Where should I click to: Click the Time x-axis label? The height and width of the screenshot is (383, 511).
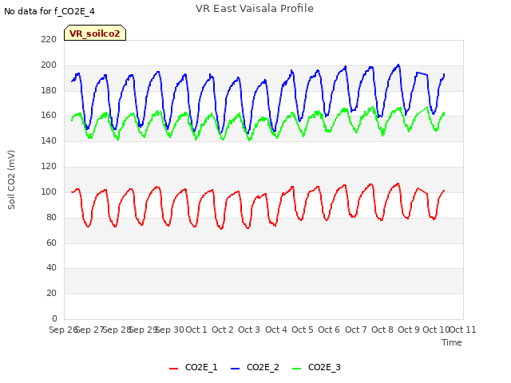(x=451, y=342)
